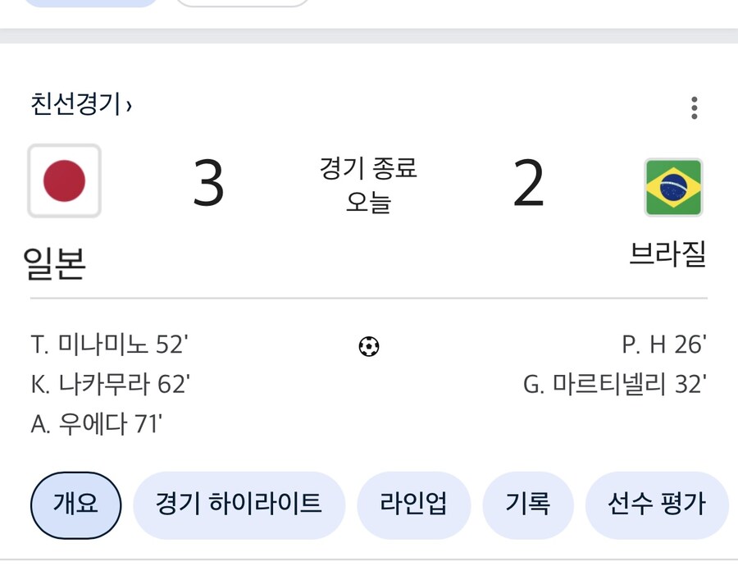Select goal scorer A. 우에다 71'
Screen dimensions: 738x580
click(x=97, y=423)
